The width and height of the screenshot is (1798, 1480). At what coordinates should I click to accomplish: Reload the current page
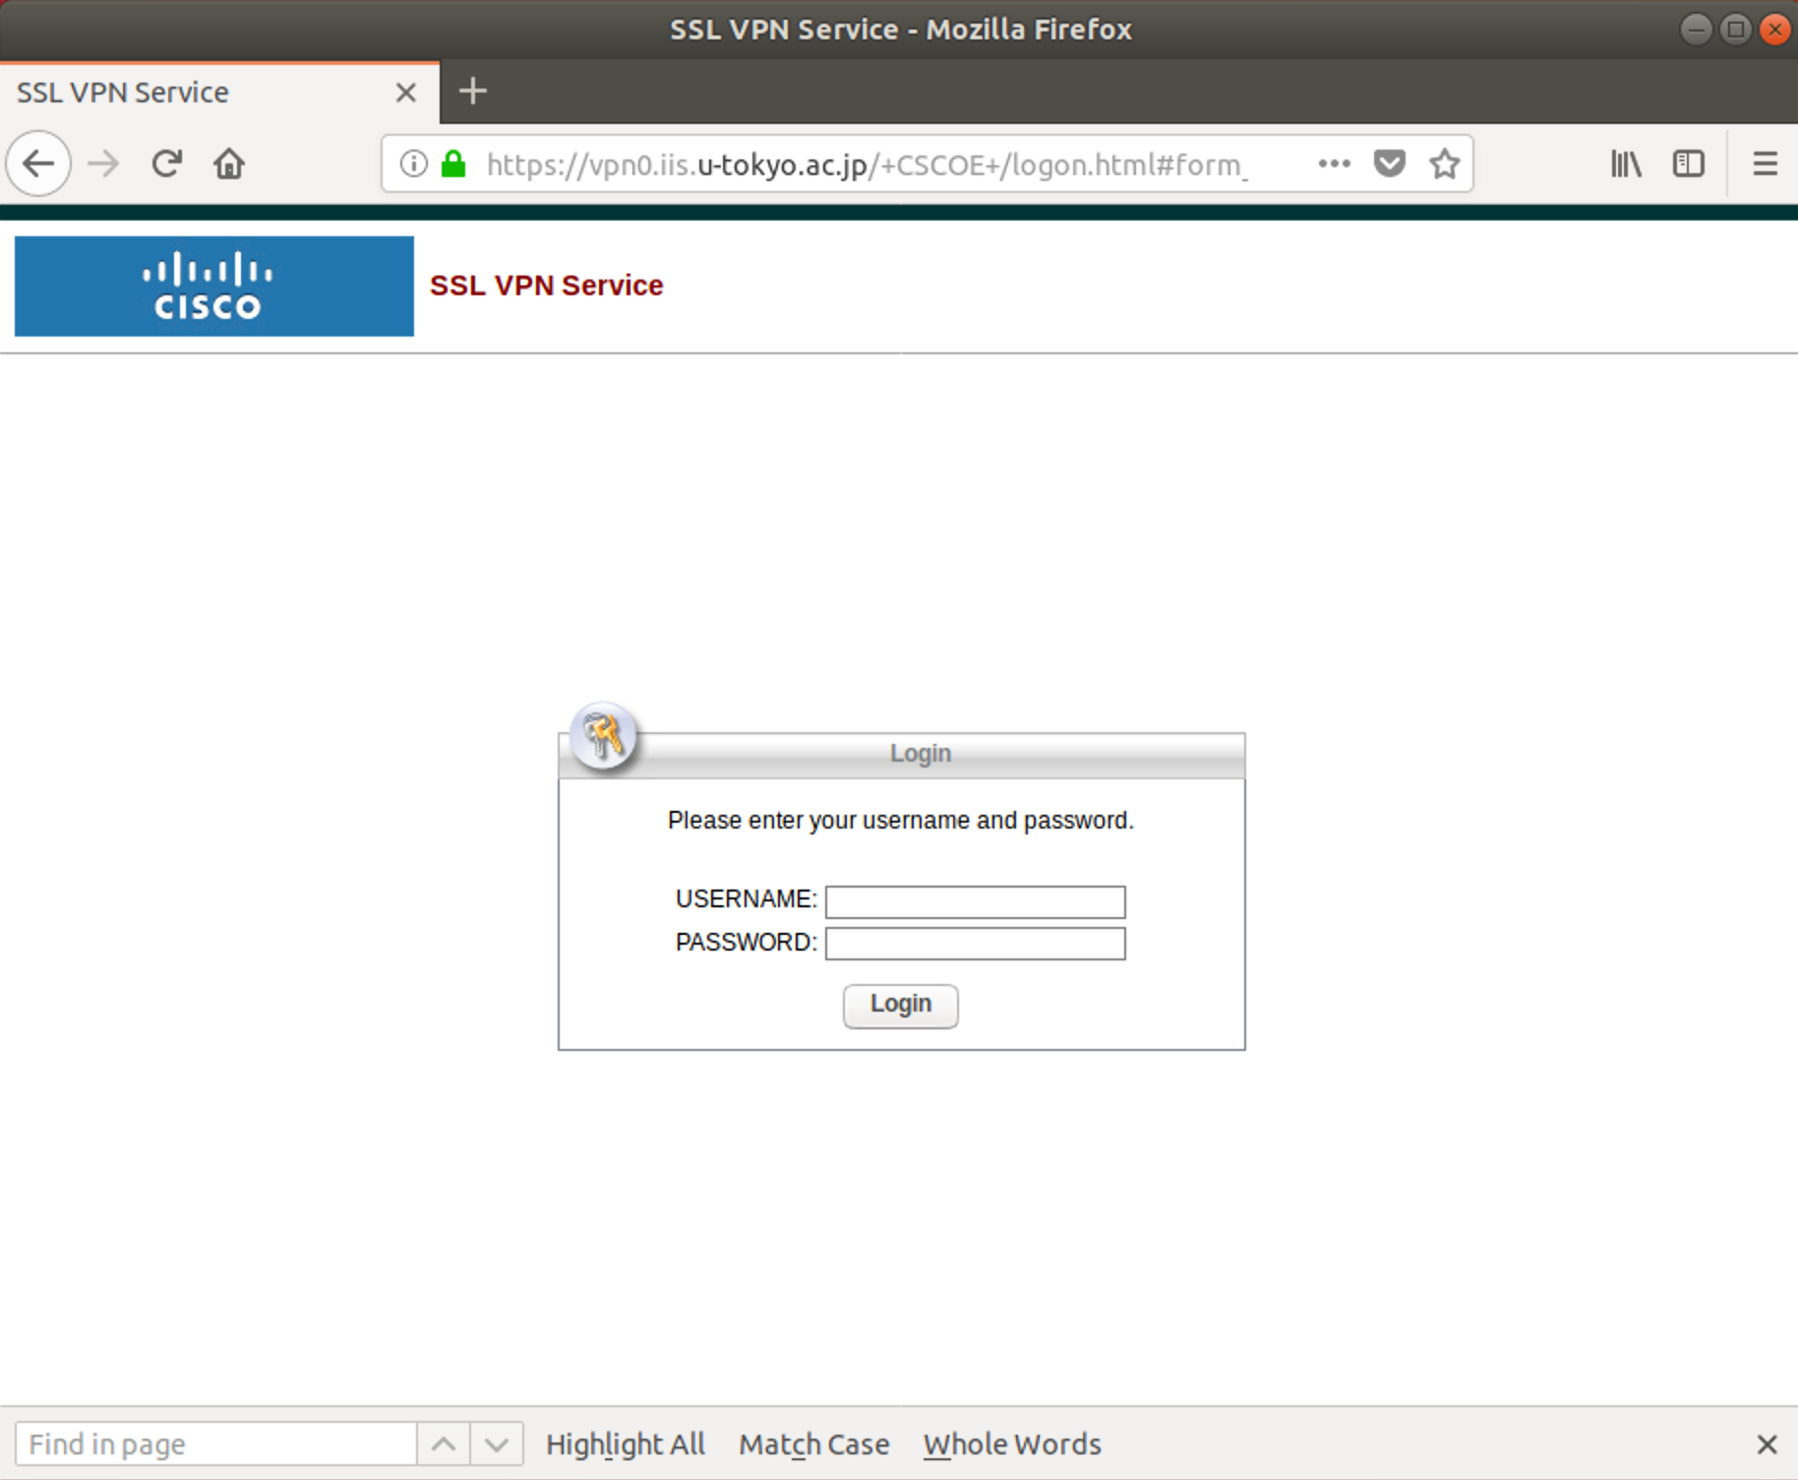[x=167, y=163]
